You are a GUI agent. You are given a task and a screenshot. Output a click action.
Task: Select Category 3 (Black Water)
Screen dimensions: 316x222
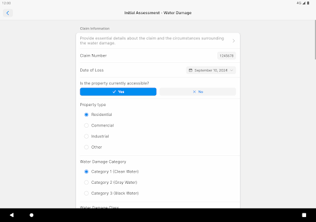pos(86,193)
